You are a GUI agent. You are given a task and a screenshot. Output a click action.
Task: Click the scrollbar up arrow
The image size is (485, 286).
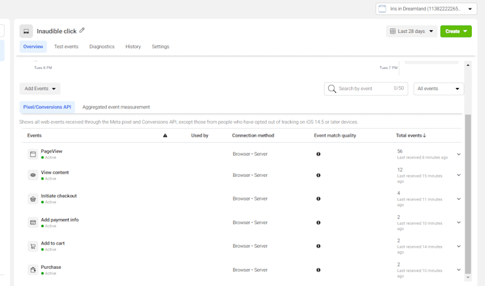[x=468, y=65]
